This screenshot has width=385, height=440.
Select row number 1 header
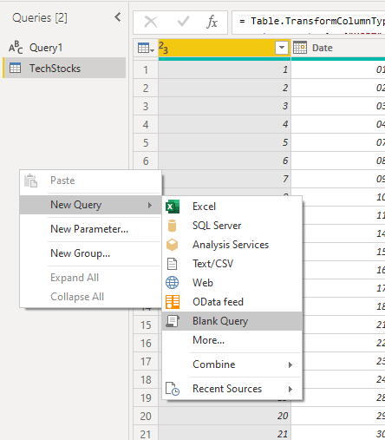point(146,69)
